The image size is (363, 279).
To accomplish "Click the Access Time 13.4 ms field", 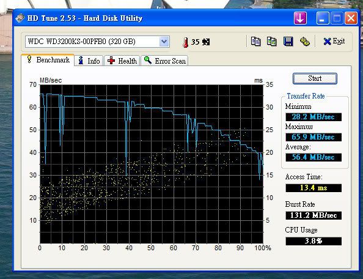I will (313, 188).
